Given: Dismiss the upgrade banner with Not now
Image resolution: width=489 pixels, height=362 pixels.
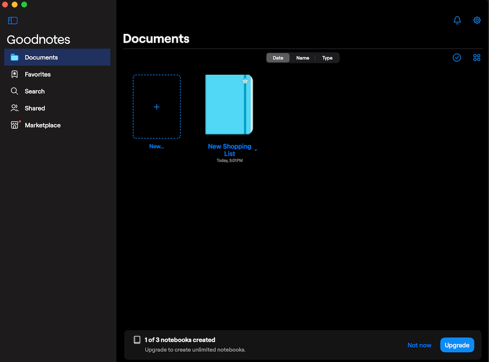Looking at the screenshot, I should (419, 345).
